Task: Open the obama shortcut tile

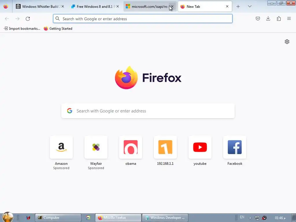Action: click(x=131, y=147)
